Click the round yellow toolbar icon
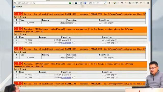163x92 pixels. (x=115, y=3)
